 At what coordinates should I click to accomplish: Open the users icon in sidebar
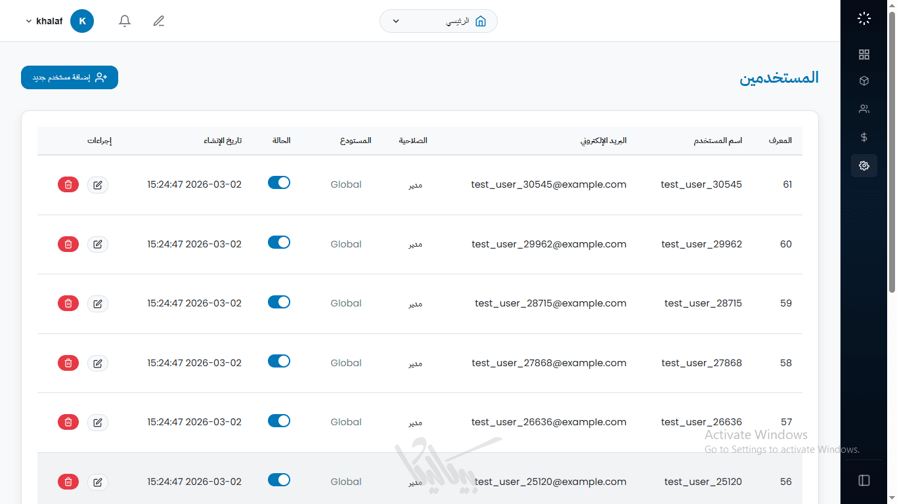click(864, 109)
